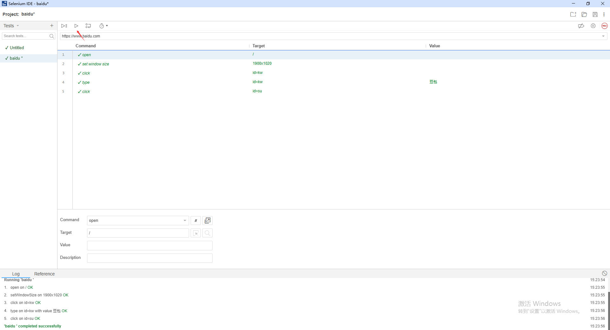
Task: Run all tests in the suite
Action: click(64, 26)
